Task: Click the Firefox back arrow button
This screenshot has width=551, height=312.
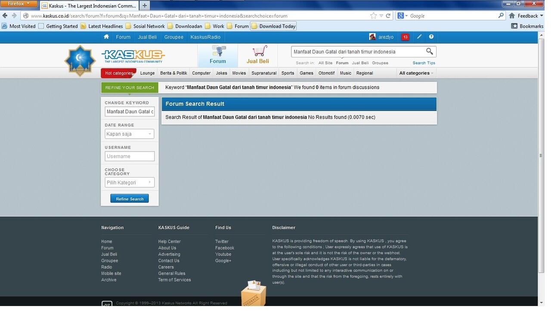Action: click(x=5, y=16)
